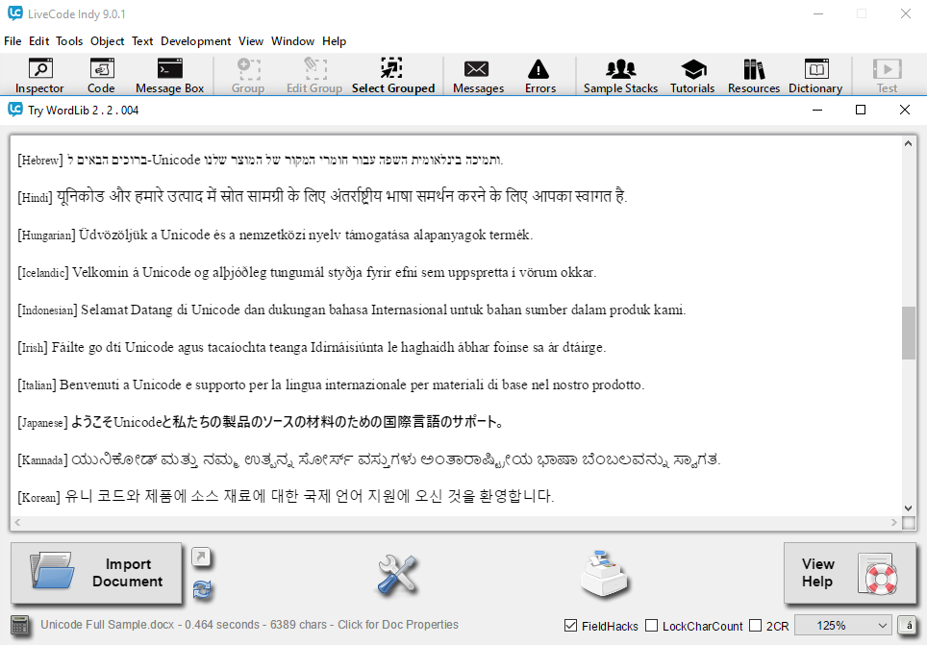Click the blue refresh arrows icon
Screen dimensions: 927x645
tap(203, 589)
